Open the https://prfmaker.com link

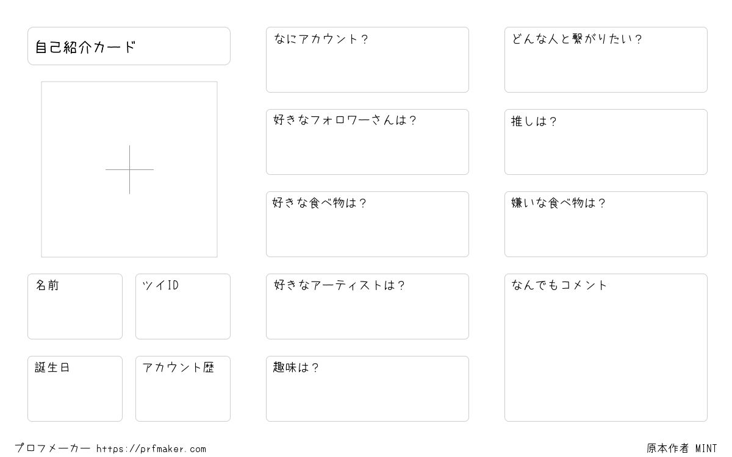[x=151, y=449]
